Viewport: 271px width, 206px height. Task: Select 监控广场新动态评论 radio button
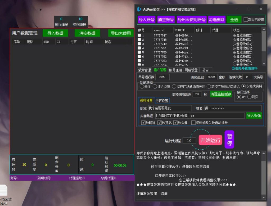click(x=209, y=86)
